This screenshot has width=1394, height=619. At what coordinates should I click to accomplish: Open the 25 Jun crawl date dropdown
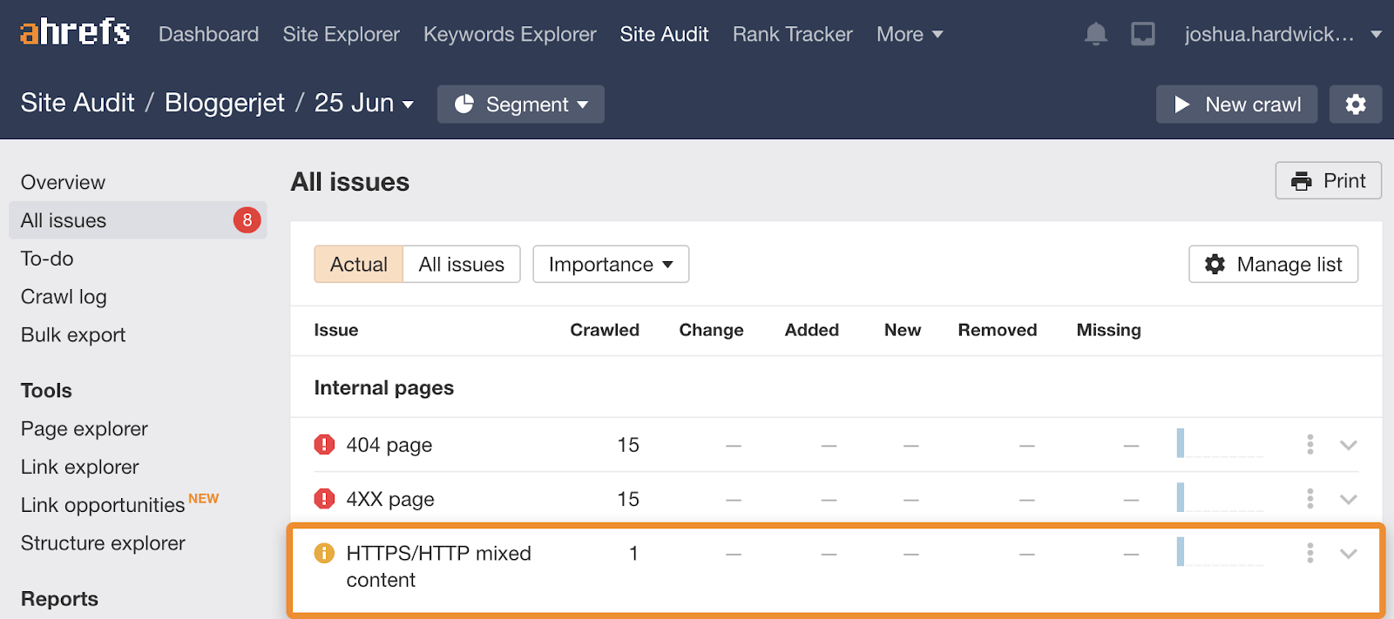[363, 103]
